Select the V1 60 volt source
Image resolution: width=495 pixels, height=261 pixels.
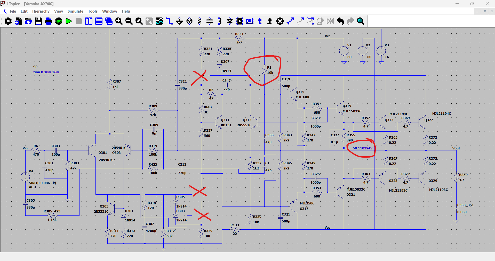pos(344,51)
